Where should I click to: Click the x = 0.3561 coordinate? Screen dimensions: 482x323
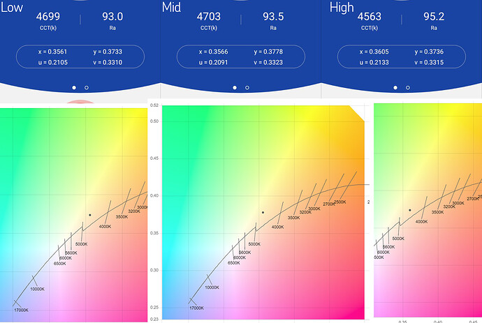[x=52, y=52]
